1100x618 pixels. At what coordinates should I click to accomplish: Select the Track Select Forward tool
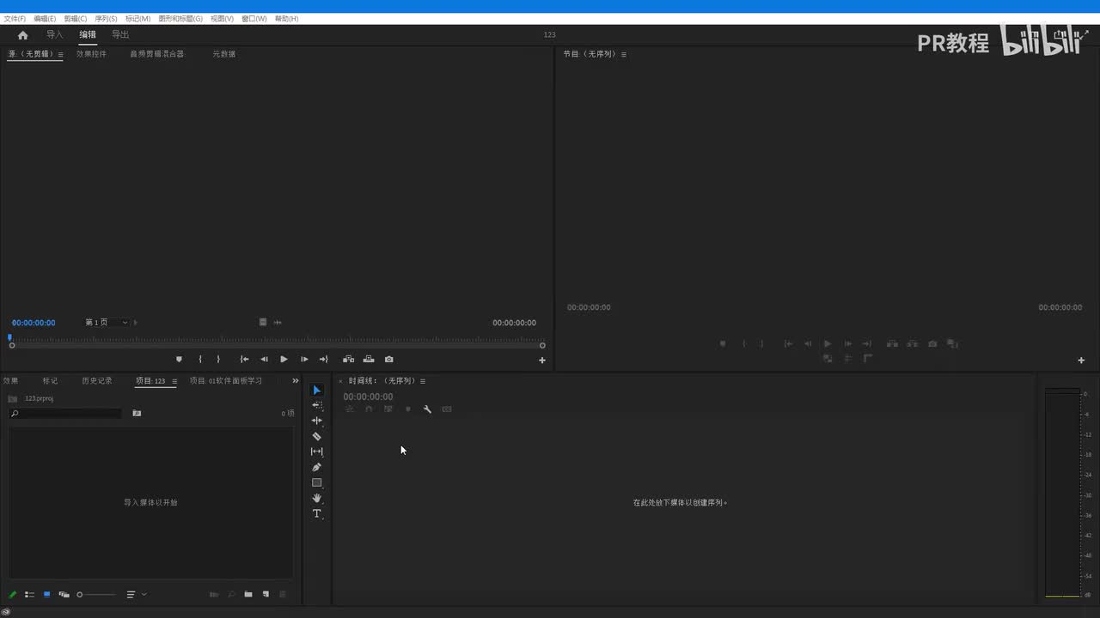click(317, 405)
